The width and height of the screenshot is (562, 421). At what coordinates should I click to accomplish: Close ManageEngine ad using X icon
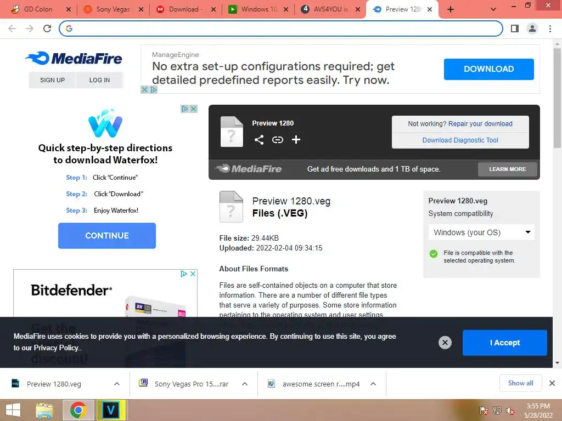coord(144,89)
